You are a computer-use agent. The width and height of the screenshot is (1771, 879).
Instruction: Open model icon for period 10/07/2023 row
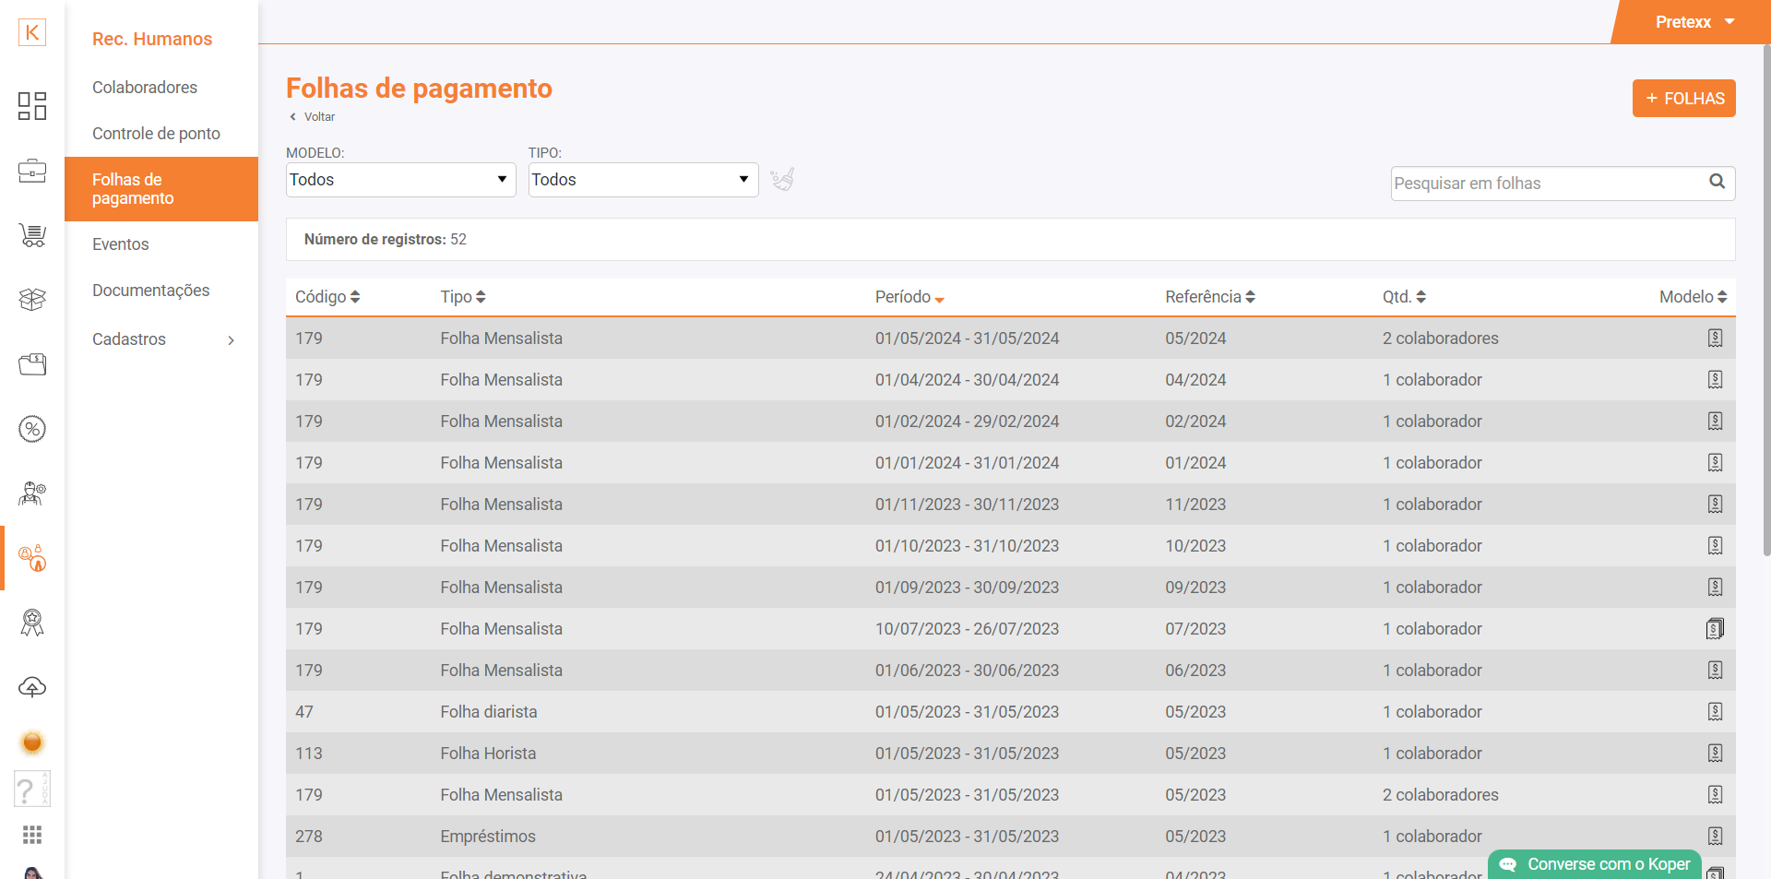(x=1715, y=629)
